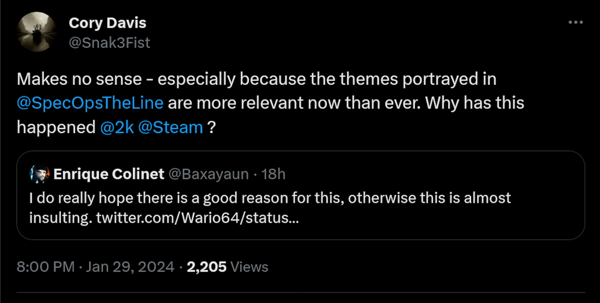Click the Enrique Colinet name in the quote

109,173
